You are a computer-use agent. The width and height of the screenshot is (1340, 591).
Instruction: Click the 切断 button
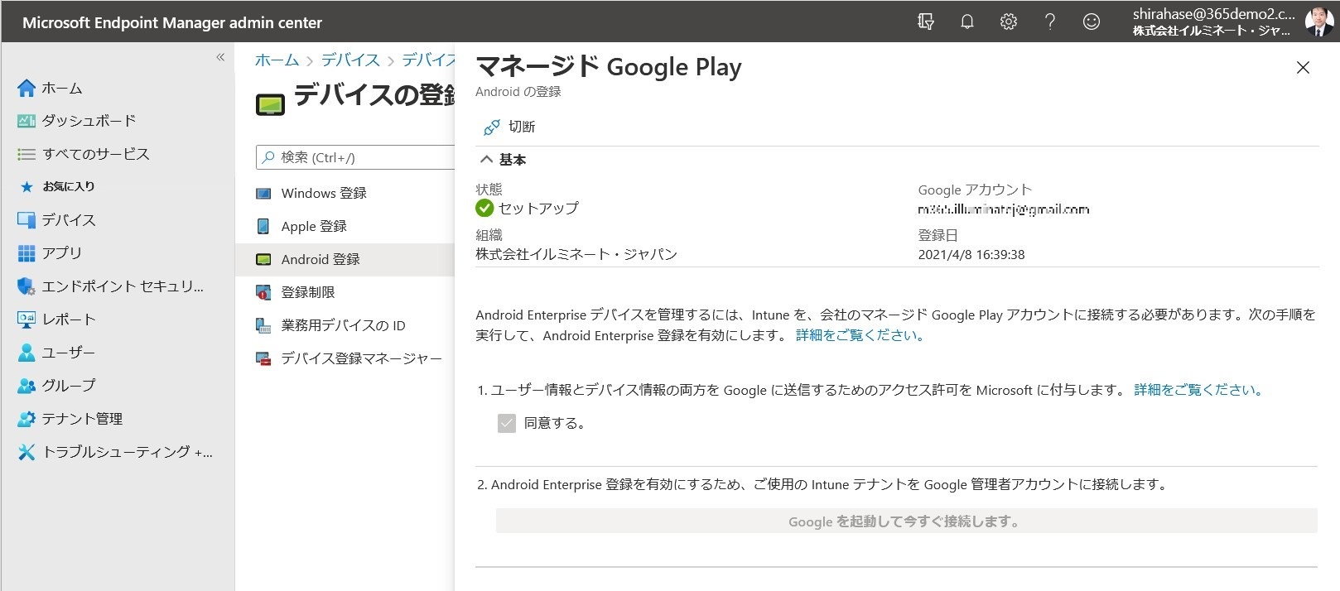click(x=509, y=127)
